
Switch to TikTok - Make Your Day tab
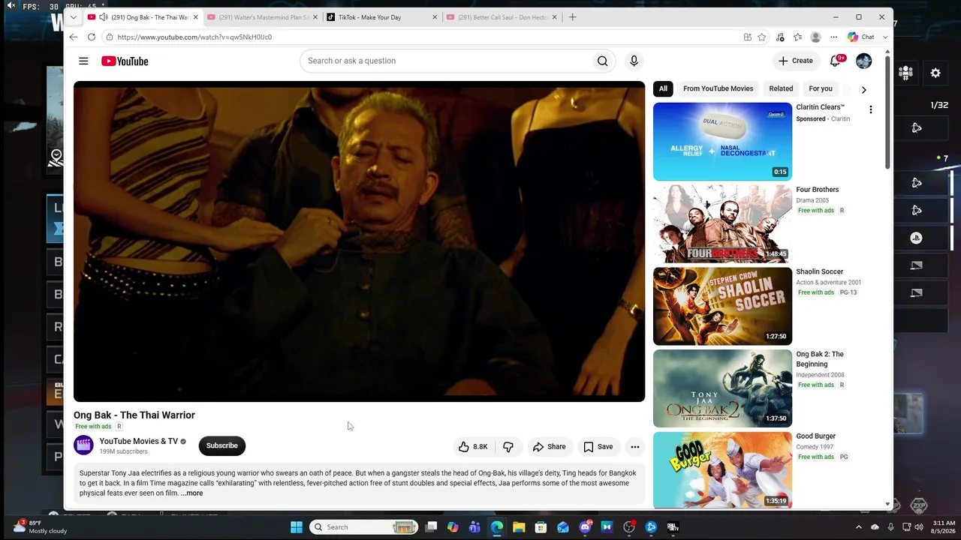coord(381,17)
